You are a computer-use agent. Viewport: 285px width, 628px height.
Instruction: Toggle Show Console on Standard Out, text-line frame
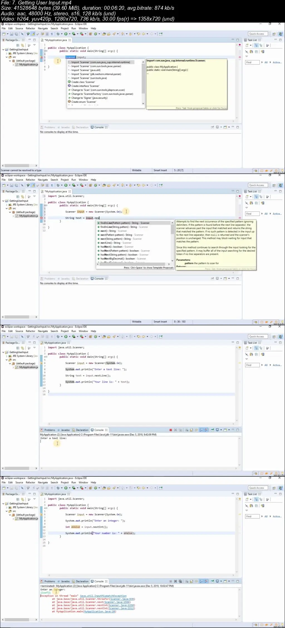(x=201, y=430)
